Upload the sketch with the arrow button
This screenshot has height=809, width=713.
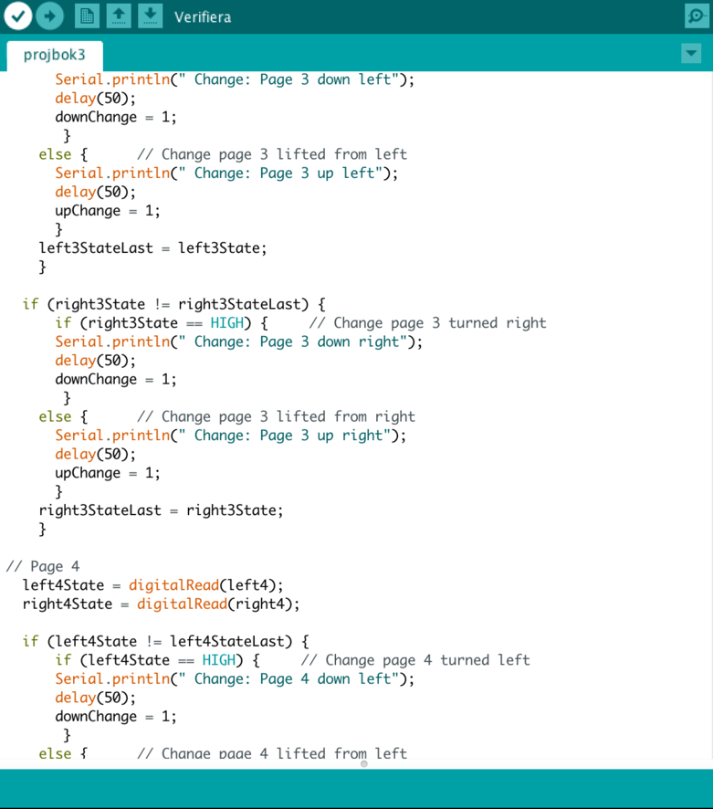click(x=49, y=16)
